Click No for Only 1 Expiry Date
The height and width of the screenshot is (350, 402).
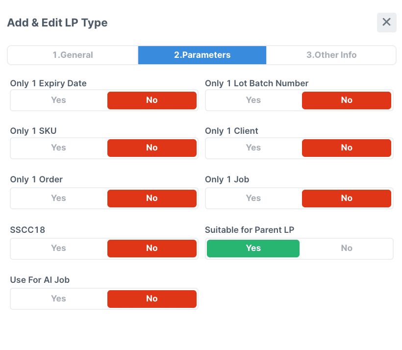click(x=152, y=100)
